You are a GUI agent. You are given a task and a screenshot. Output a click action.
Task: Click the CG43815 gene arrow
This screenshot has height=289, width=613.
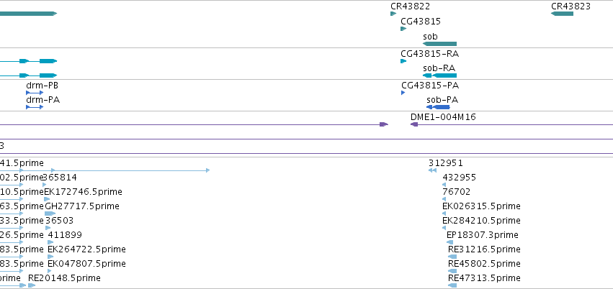403,29
